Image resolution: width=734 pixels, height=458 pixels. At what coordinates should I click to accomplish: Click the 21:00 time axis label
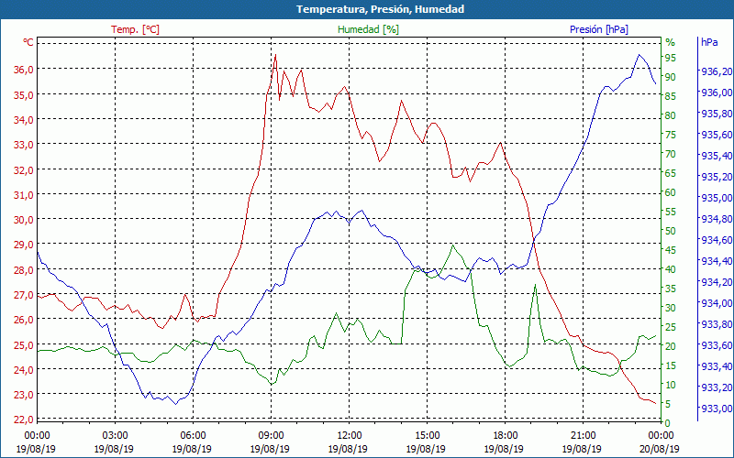point(583,436)
